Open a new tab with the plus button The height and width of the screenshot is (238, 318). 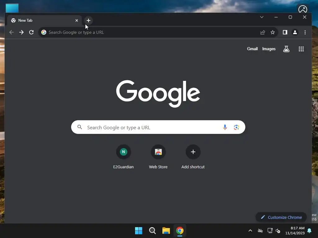pos(89,20)
